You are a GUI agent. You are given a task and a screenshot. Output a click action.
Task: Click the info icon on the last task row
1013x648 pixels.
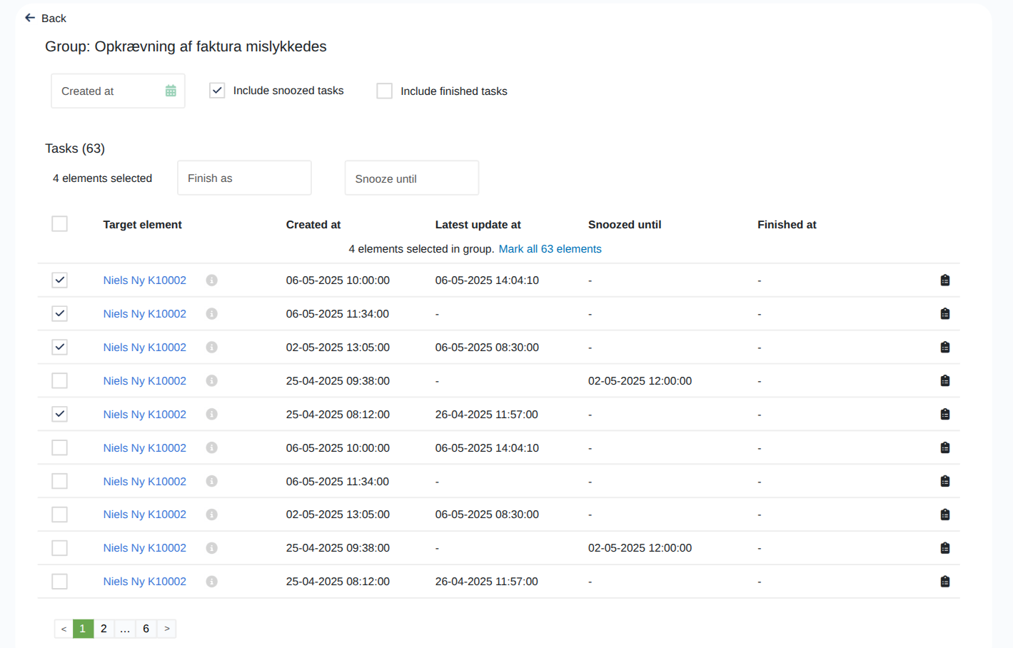click(211, 581)
